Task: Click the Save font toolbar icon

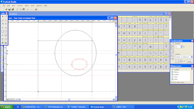Action: [9, 9]
